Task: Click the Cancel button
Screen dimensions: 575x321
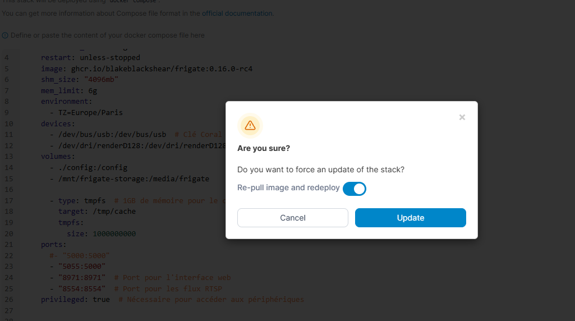Action: pos(293,218)
